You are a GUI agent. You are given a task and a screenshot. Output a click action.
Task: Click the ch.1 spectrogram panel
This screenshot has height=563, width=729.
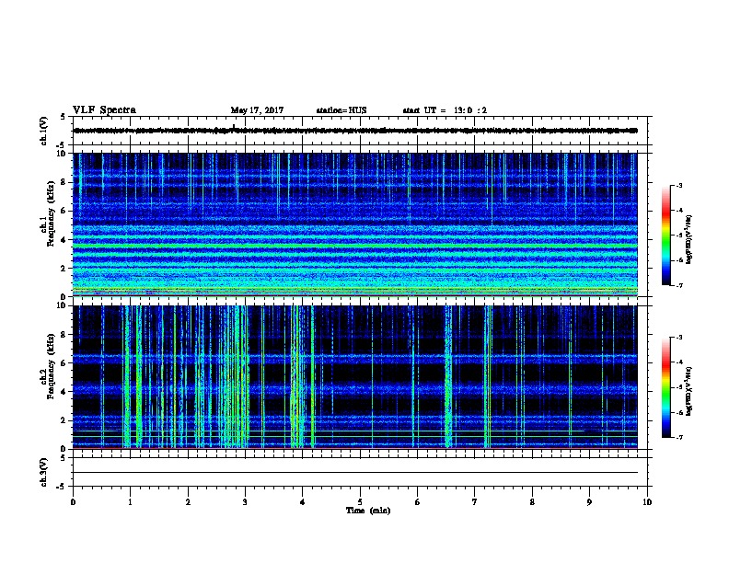[355, 224]
